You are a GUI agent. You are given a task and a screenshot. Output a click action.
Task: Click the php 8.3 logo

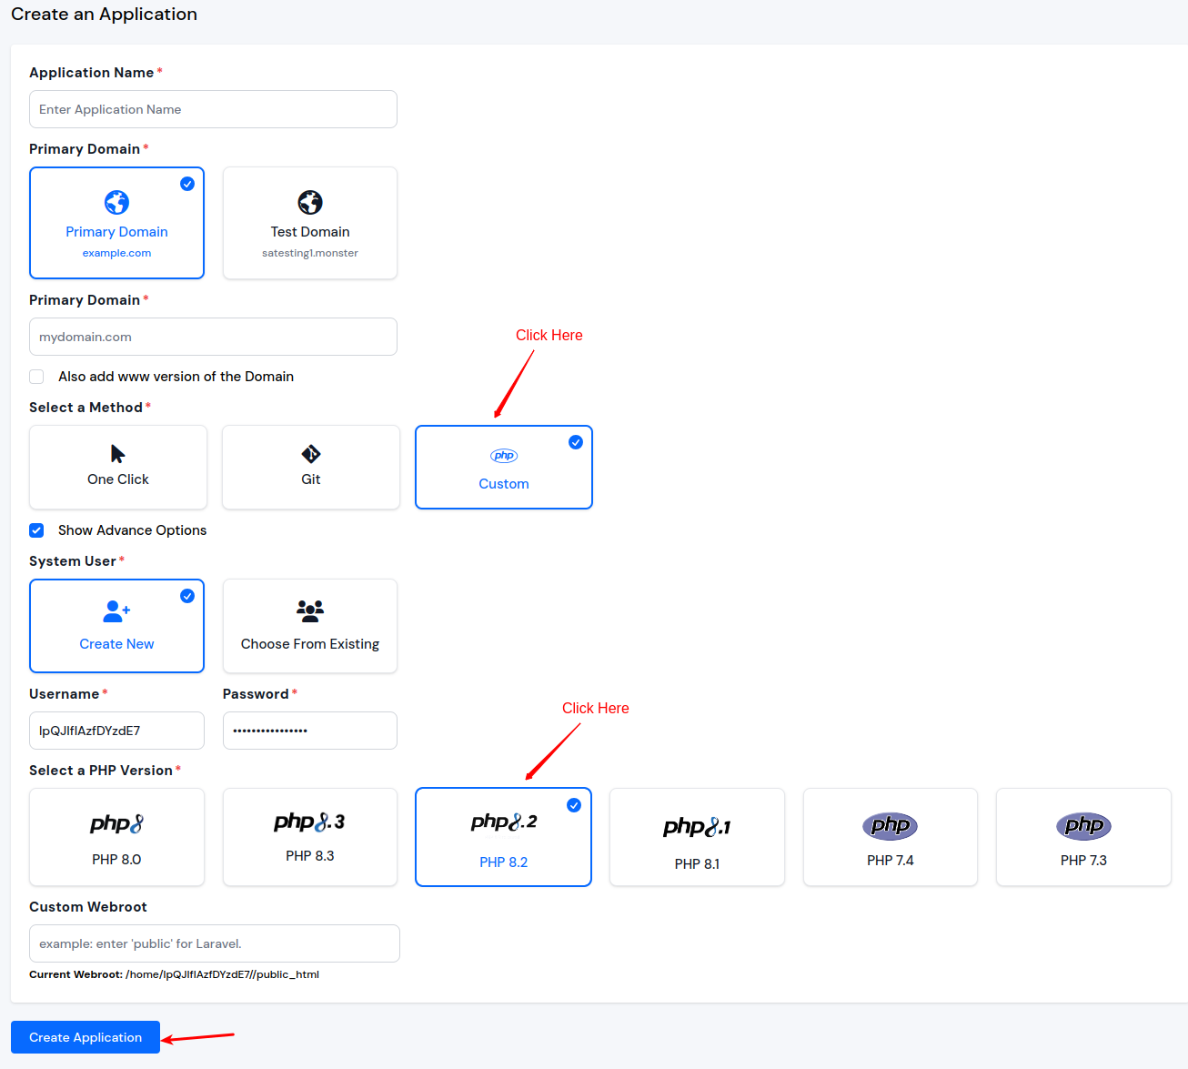pyautogui.click(x=310, y=822)
